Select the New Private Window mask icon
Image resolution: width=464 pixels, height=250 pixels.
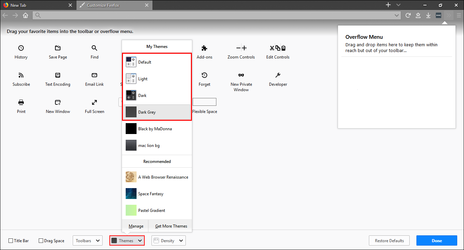(241, 75)
